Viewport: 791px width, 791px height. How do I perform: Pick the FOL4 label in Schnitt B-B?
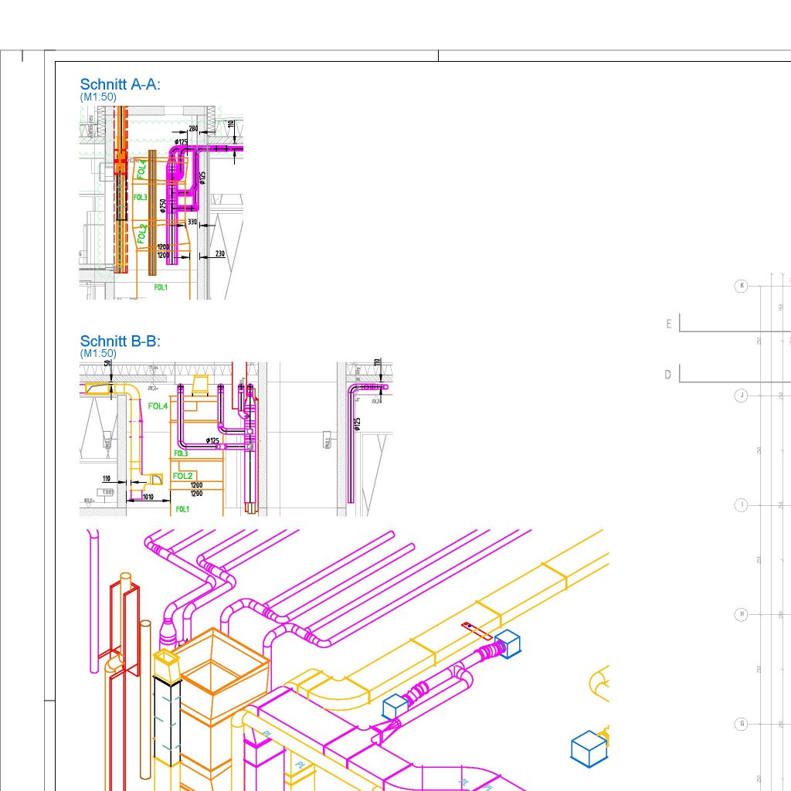point(158,406)
